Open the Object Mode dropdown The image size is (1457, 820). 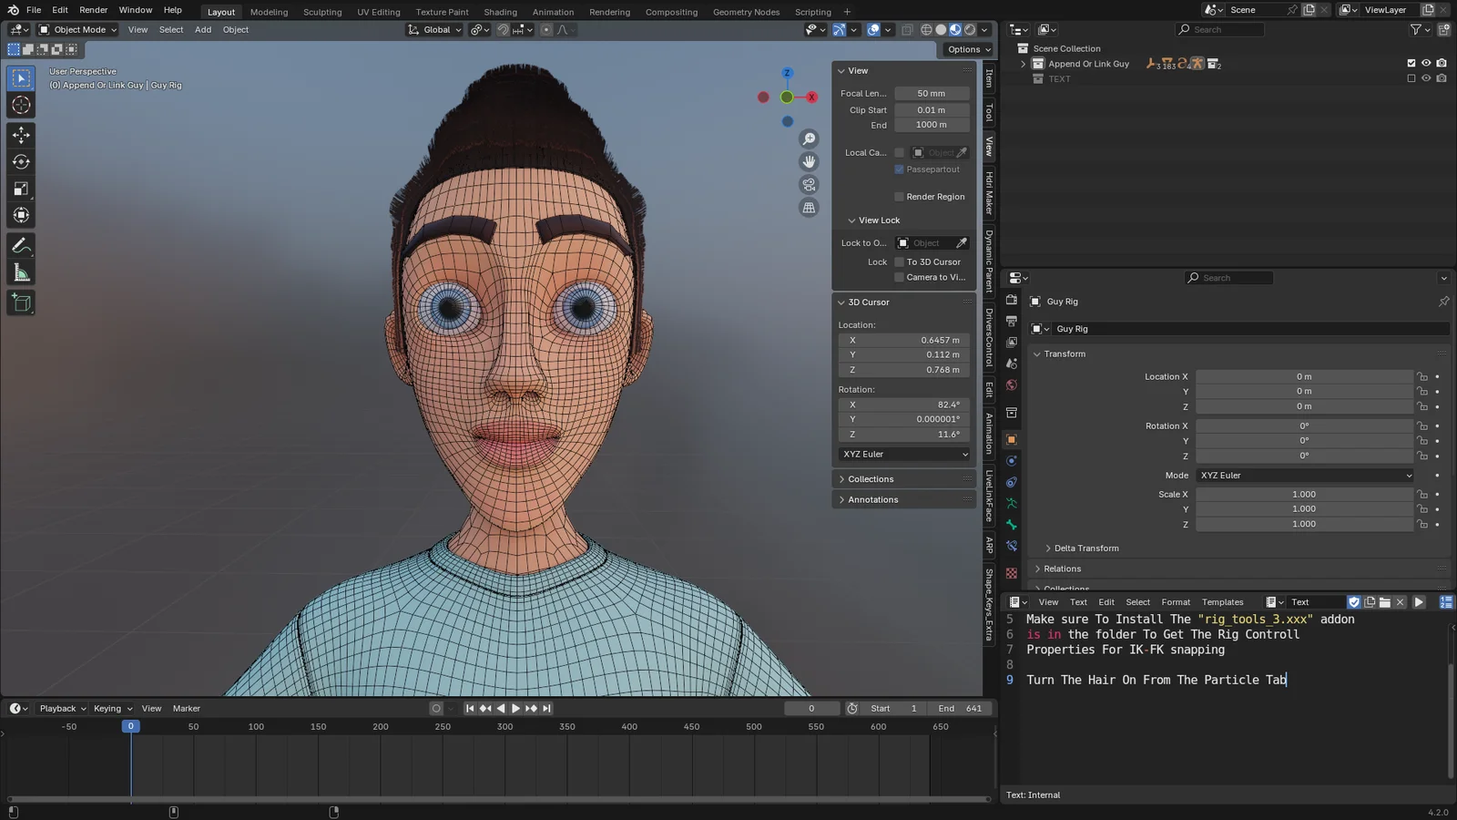pyautogui.click(x=77, y=29)
